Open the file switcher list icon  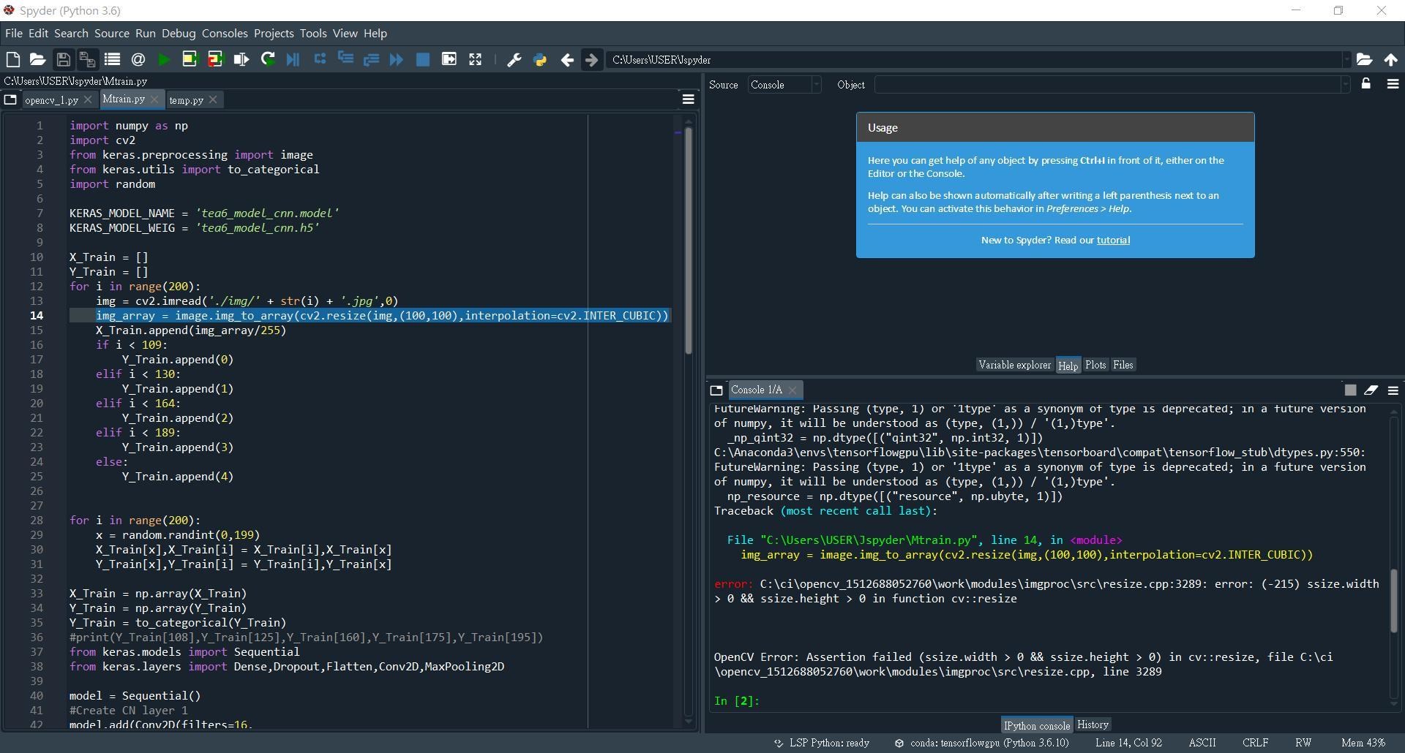coord(112,60)
